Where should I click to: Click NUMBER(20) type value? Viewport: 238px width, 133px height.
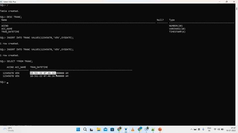pos(176,26)
